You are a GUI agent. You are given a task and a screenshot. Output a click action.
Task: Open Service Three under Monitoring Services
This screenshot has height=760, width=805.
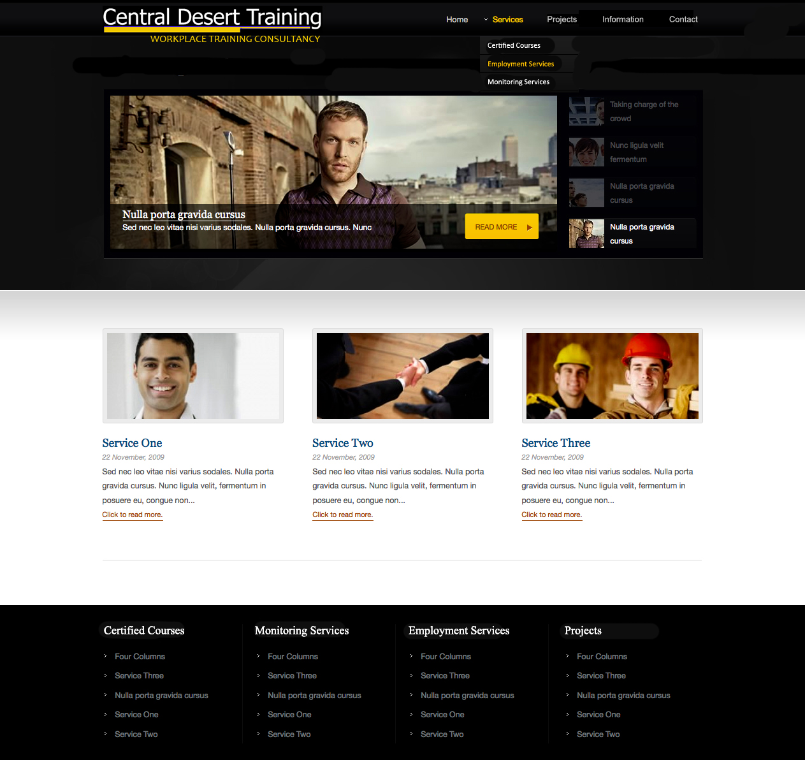click(292, 675)
